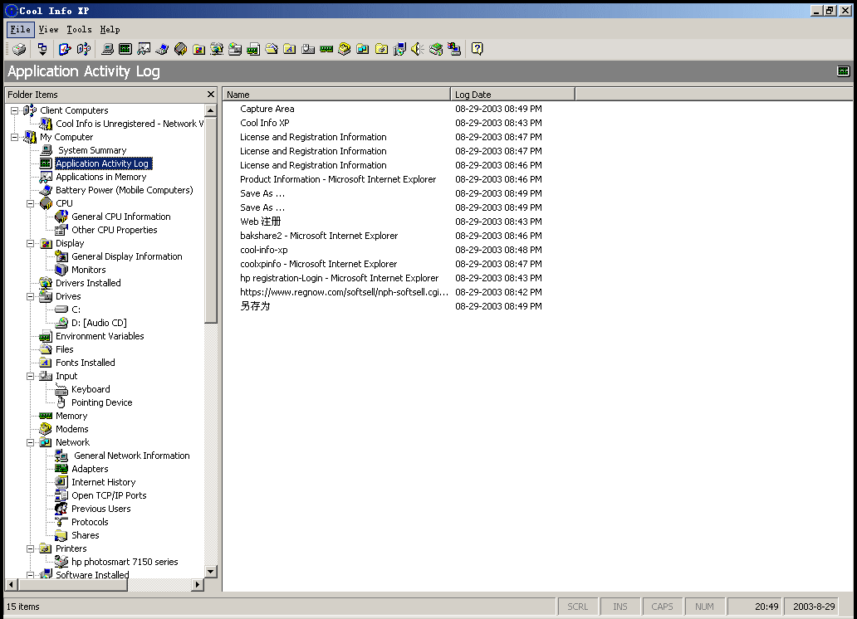Click the Input devices toolbar icon
The image size is (857, 619).
pyautogui.click(x=308, y=49)
